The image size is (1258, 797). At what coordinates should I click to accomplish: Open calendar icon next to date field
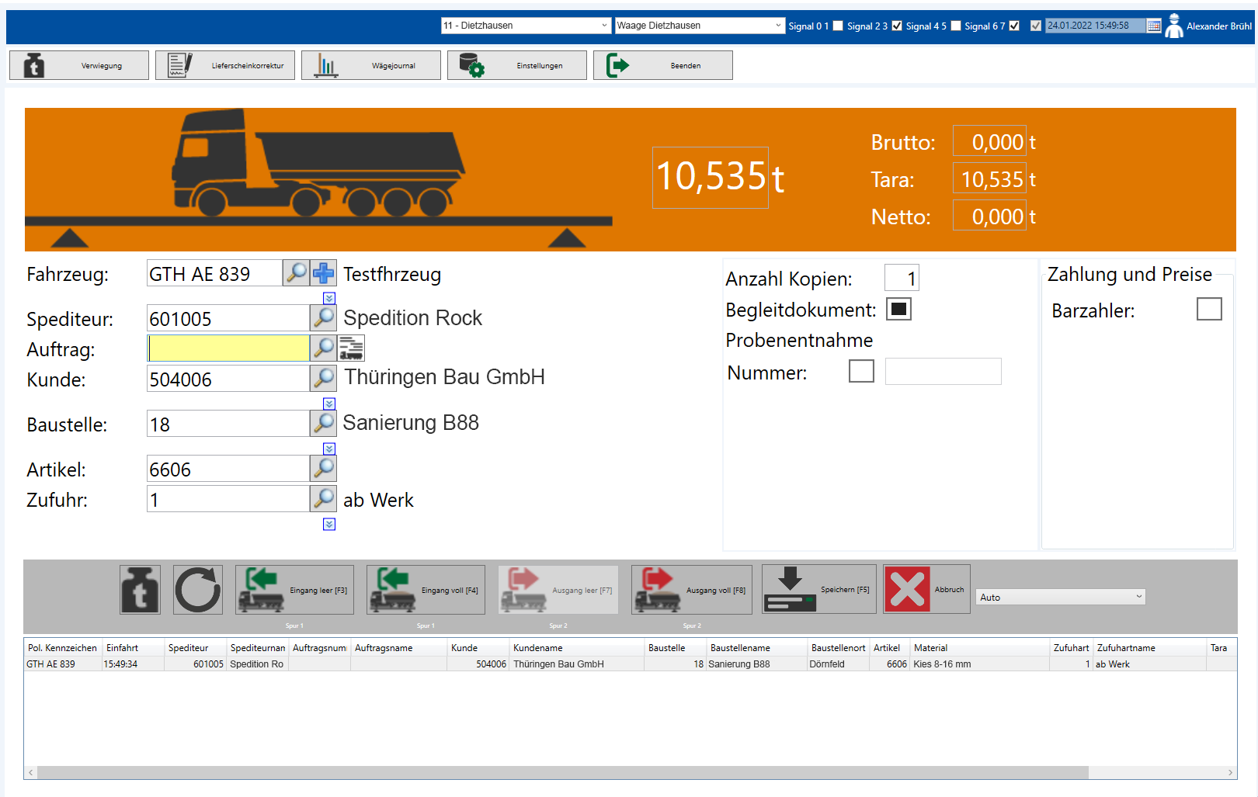click(x=1154, y=26)
